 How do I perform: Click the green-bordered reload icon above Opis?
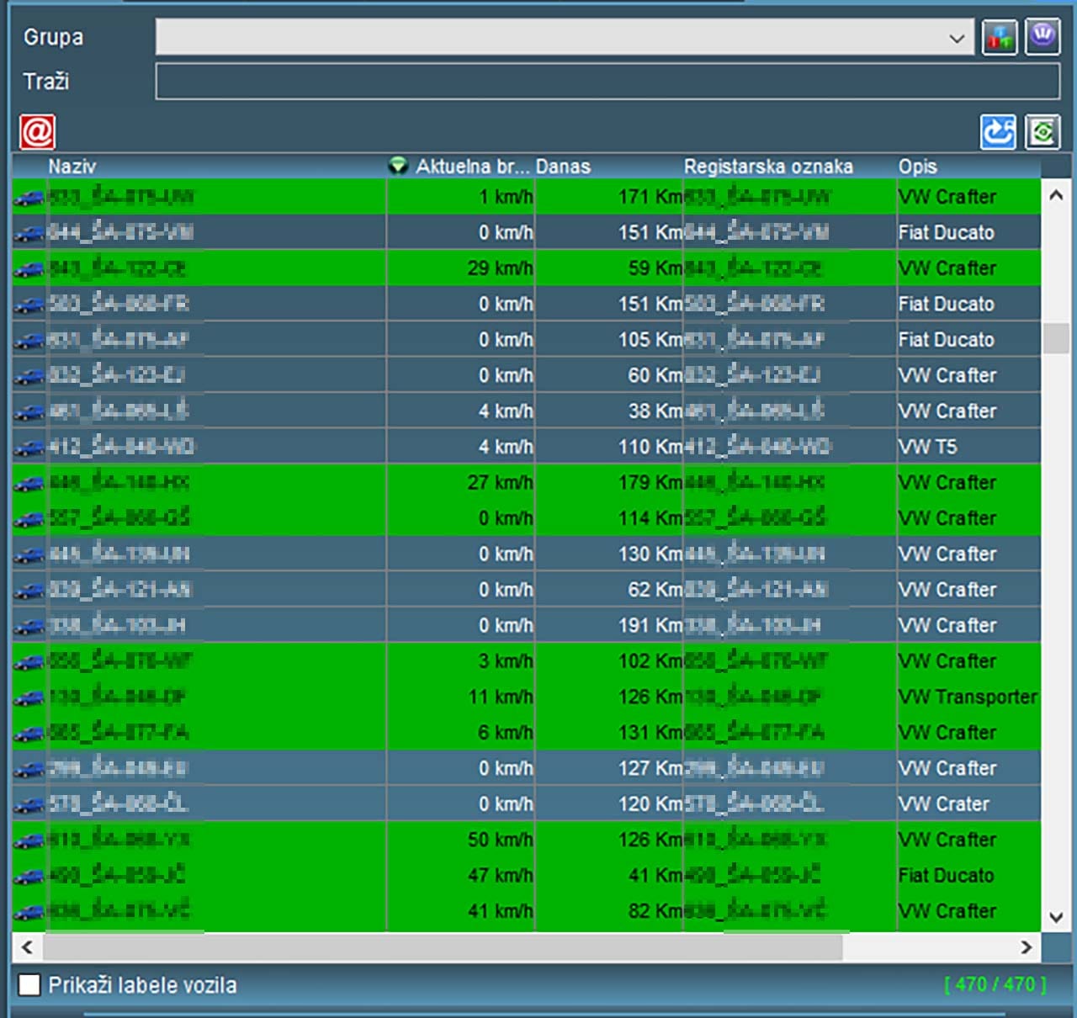pyautogui.click(x=1043, y=132)
